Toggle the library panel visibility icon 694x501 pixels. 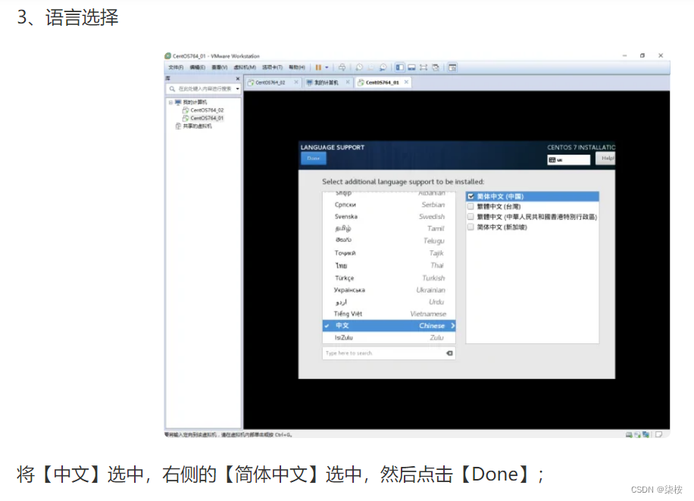click(399, 67)
